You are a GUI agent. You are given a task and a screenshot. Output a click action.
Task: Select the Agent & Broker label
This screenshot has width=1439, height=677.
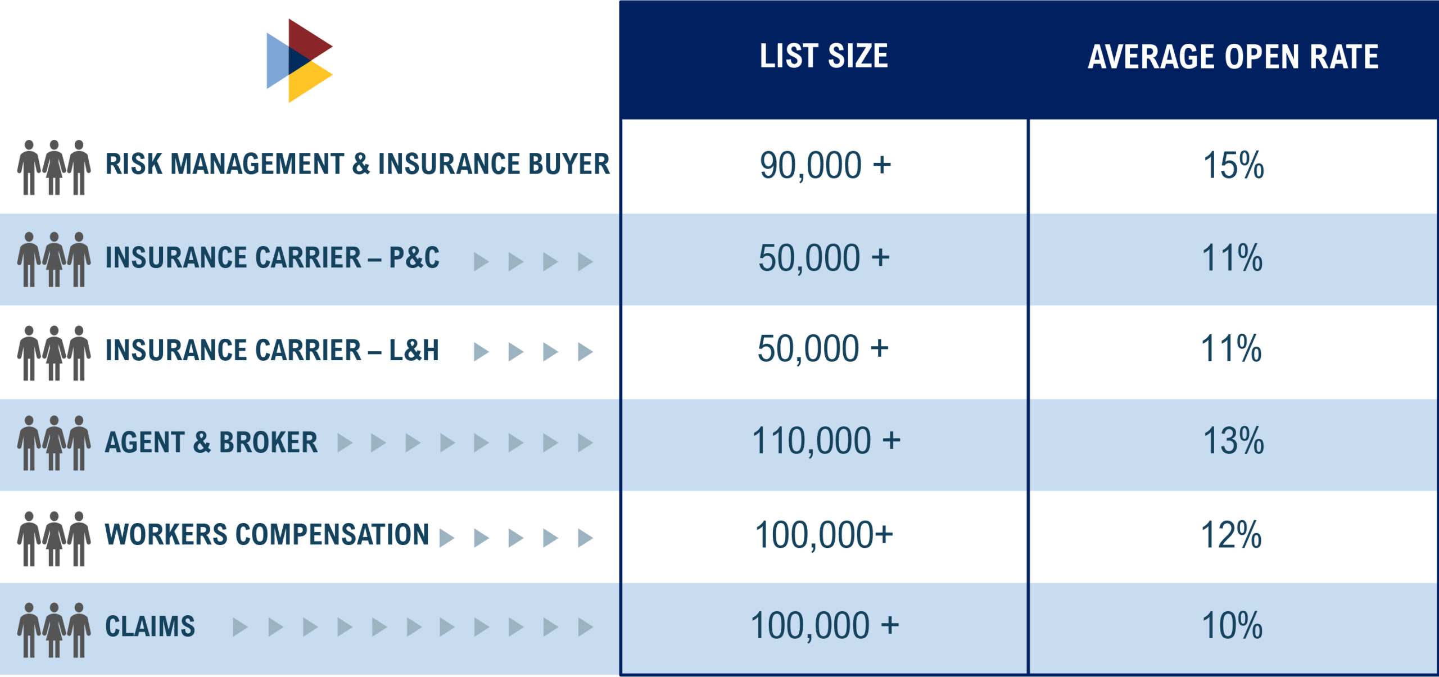[211, 443]
